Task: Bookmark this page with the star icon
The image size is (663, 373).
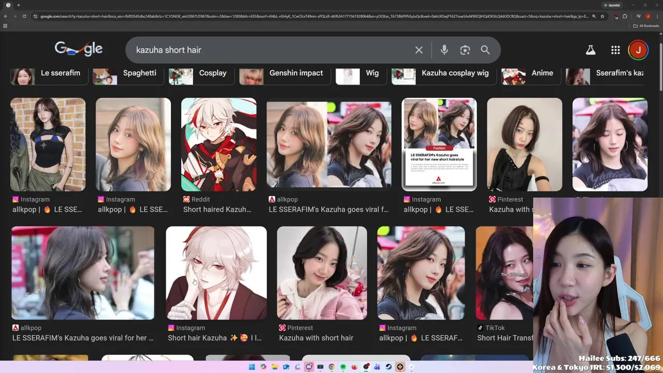Action: tap(602, 16)
